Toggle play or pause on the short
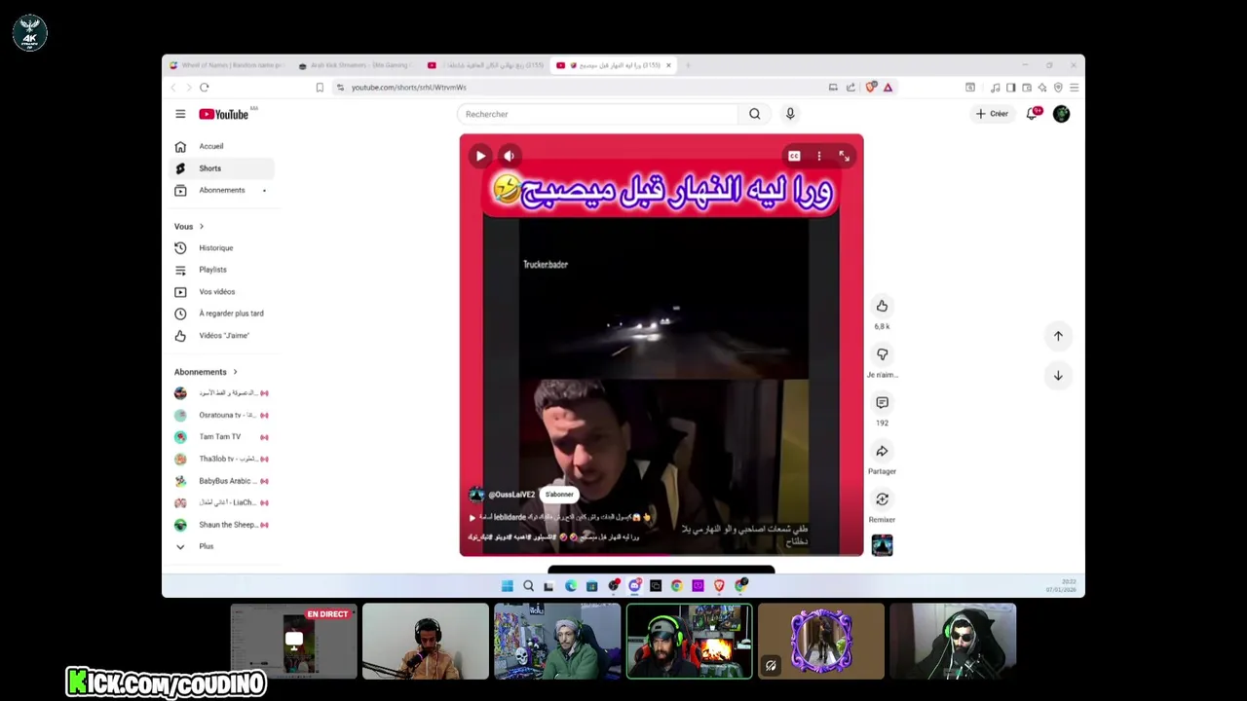 pyautogui.click(x=480, y=156)
